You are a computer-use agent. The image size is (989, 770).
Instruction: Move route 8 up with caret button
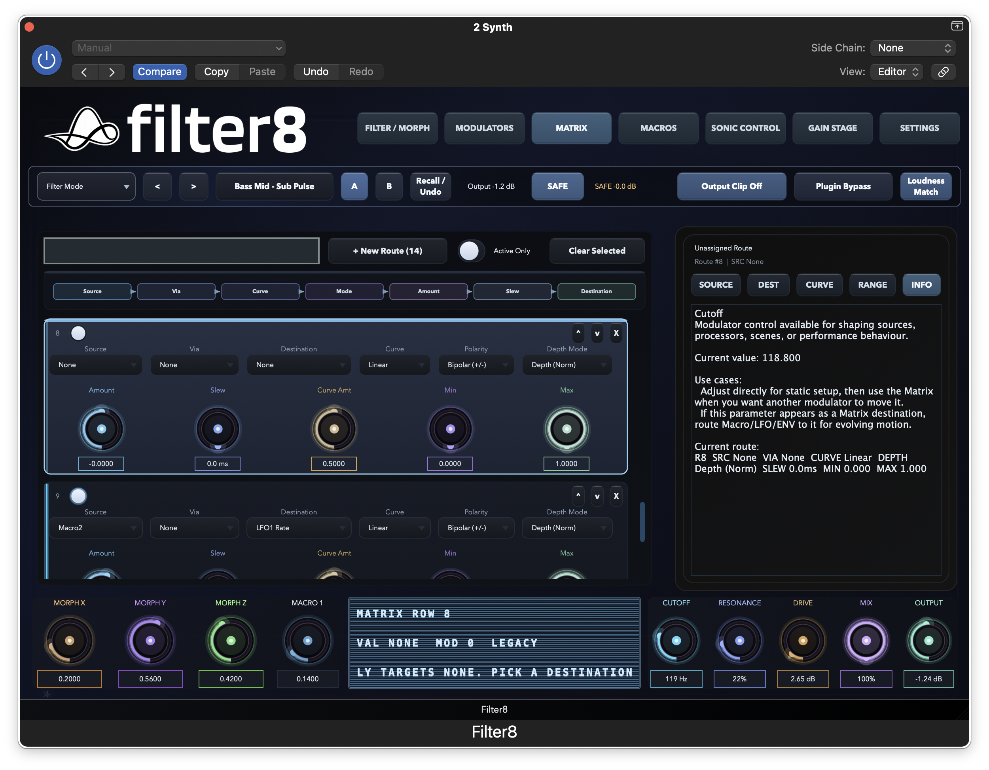pyautogui.click(x=578, y=334)
